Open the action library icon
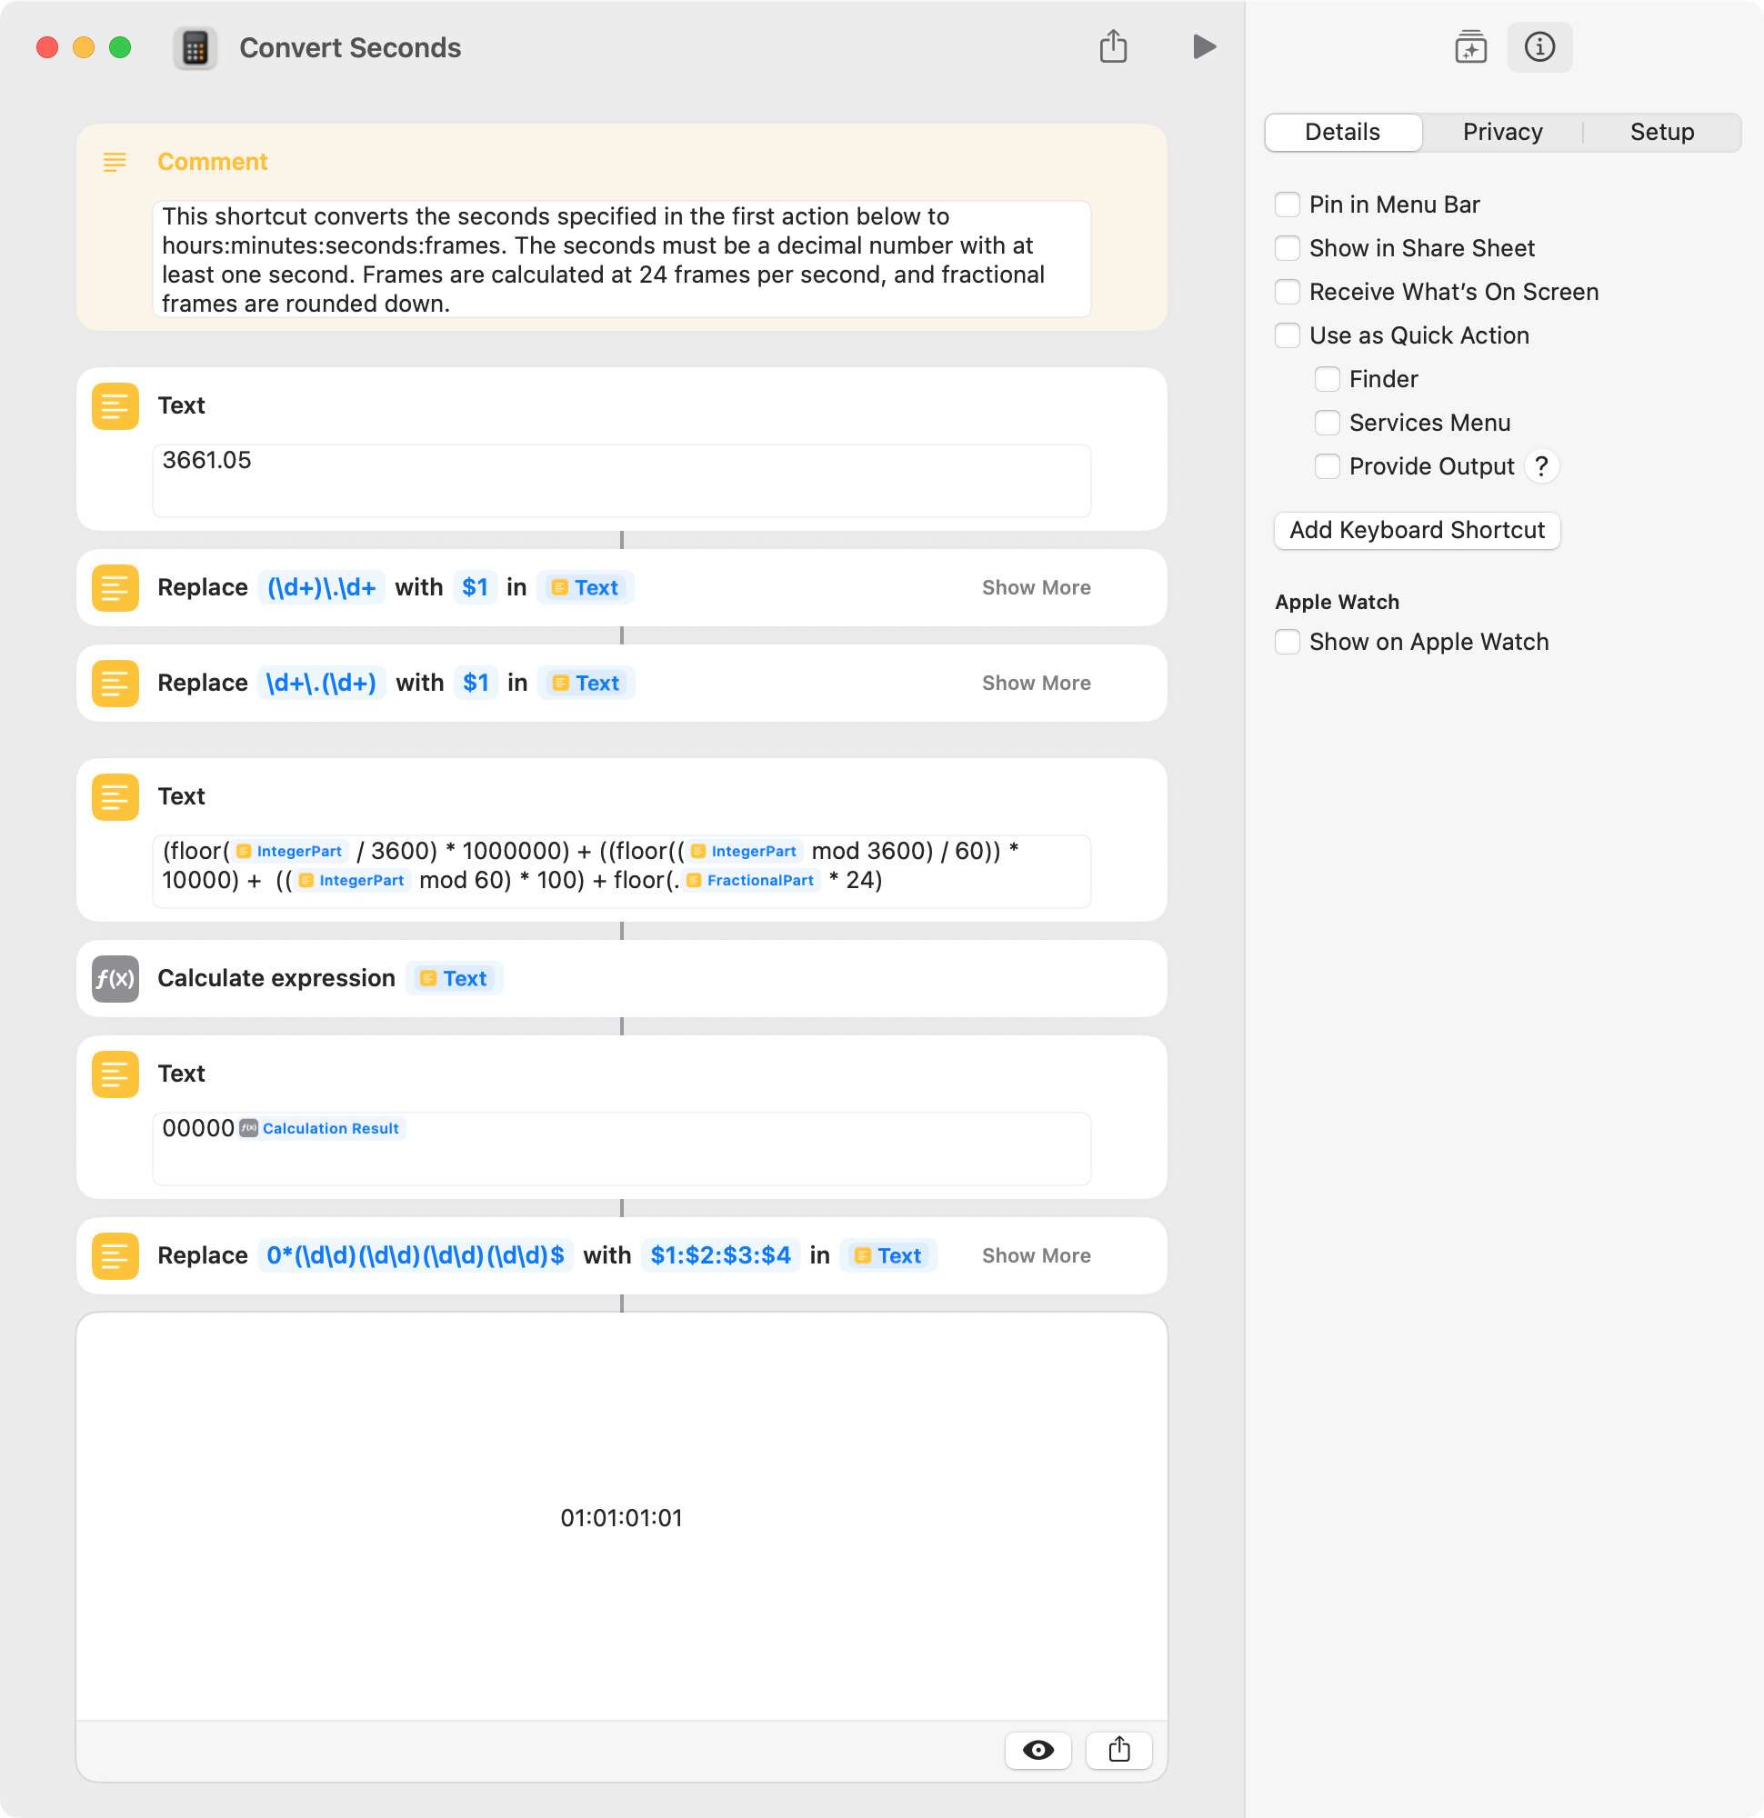Screen dimensions: 1764x1818 [x=1469, y=47]
